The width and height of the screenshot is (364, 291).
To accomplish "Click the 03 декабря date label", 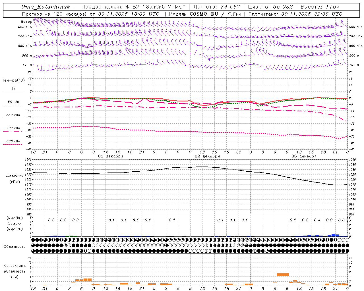I will tap(304, 156).
